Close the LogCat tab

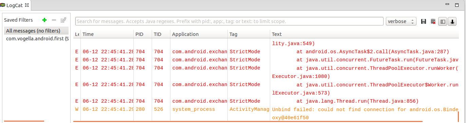coord(27,5)
